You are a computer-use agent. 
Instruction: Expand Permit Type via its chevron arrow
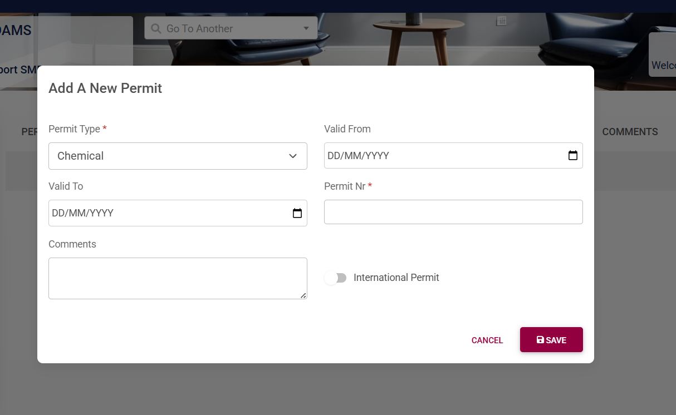[293, 156]
